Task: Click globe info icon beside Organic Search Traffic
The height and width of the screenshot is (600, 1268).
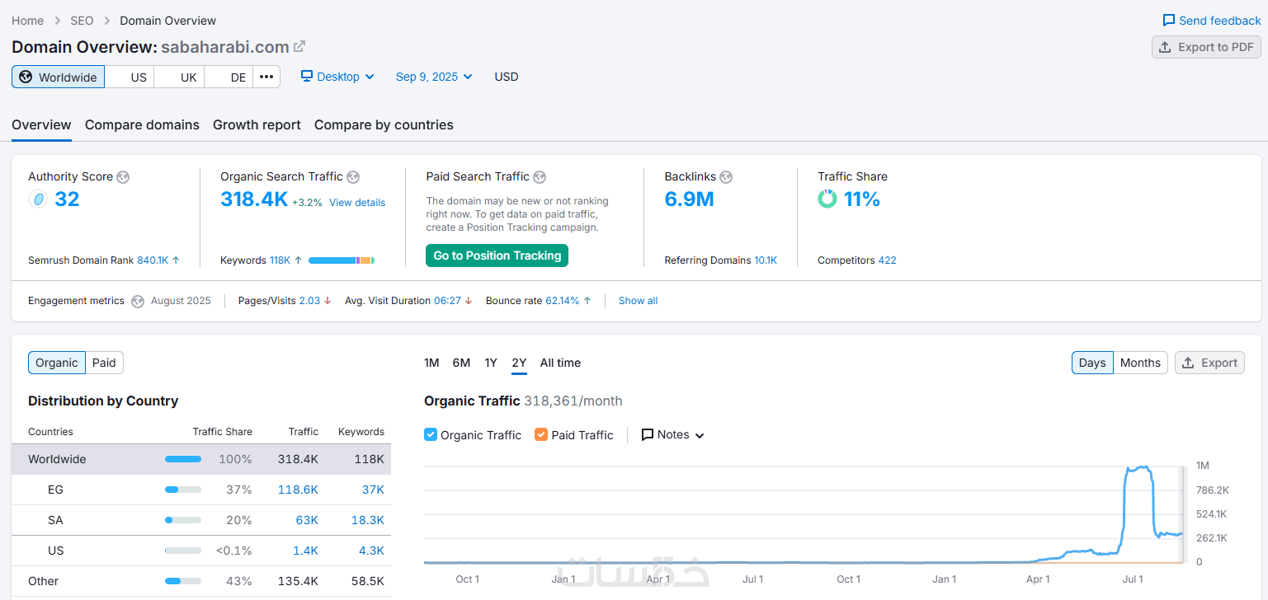Action: tap(353, 176)
